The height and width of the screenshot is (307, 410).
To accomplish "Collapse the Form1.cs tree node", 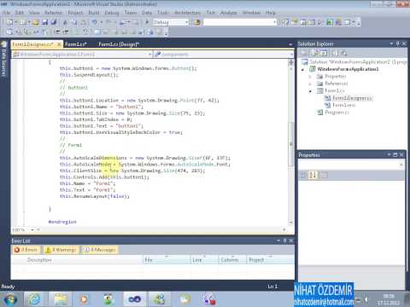I will point(310,91).
